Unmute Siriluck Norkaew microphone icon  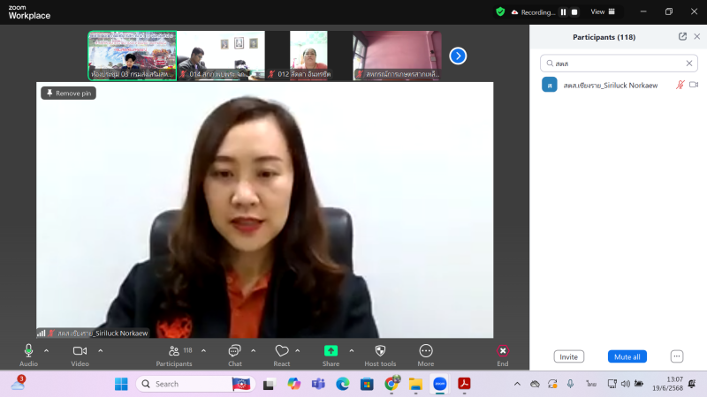click(680, 85)
